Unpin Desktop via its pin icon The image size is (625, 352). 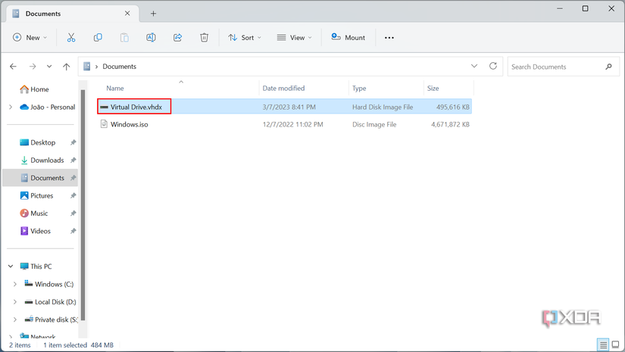(73, 142)
